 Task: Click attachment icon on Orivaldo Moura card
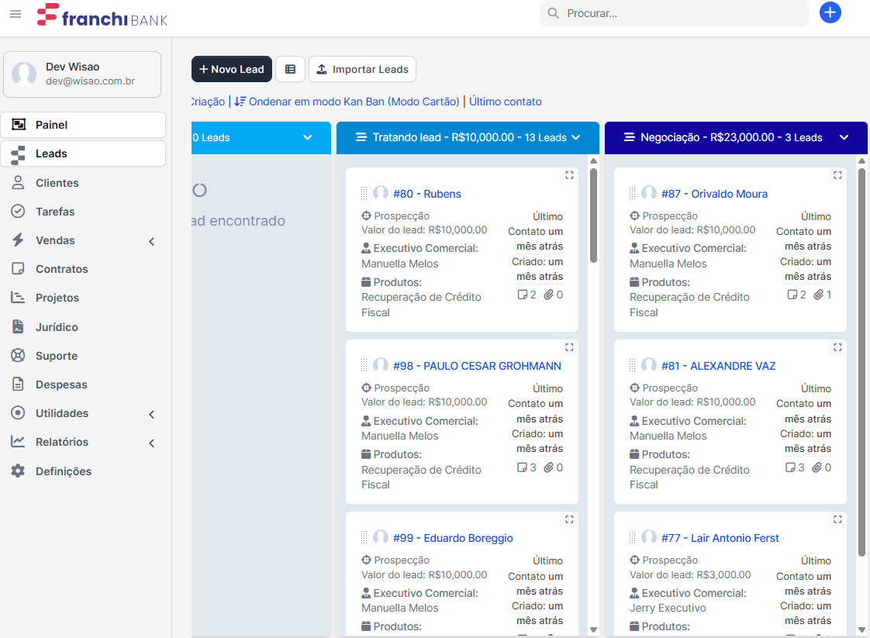818,295
